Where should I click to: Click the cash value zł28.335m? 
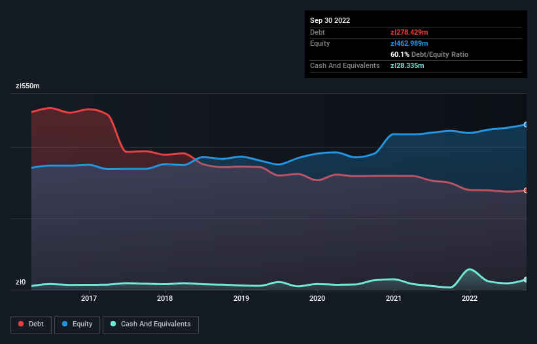click(x=407, y=65)
